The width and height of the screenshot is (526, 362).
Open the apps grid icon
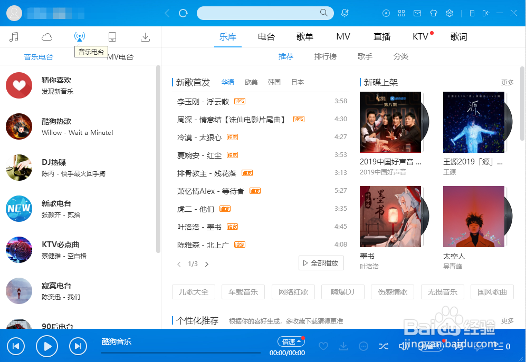click(401, 13)
